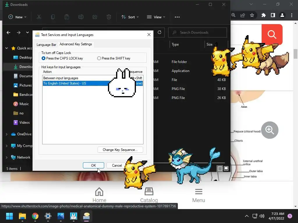Open the View dropdown in File Explorer
Screen dimensions: 298x223
[156, 17]
